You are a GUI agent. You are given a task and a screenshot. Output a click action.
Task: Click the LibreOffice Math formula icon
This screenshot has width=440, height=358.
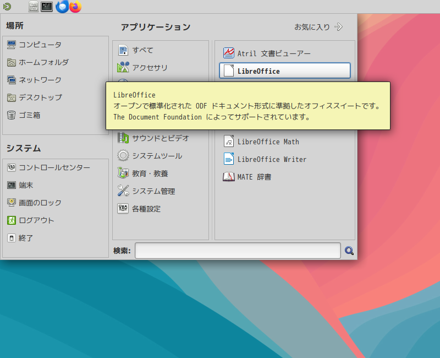point(229,142)
